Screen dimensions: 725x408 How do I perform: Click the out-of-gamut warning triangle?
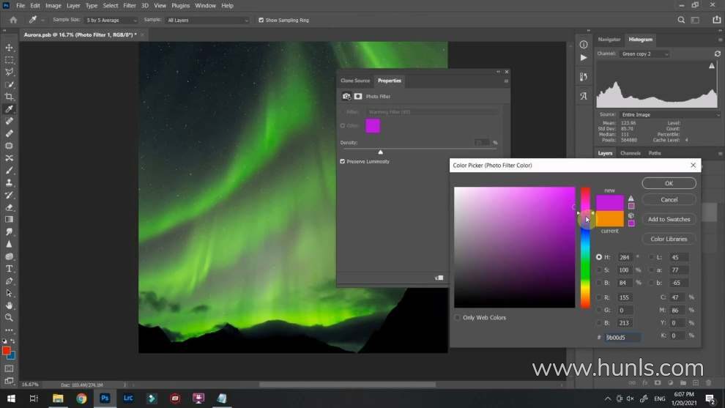pos(631,198)
